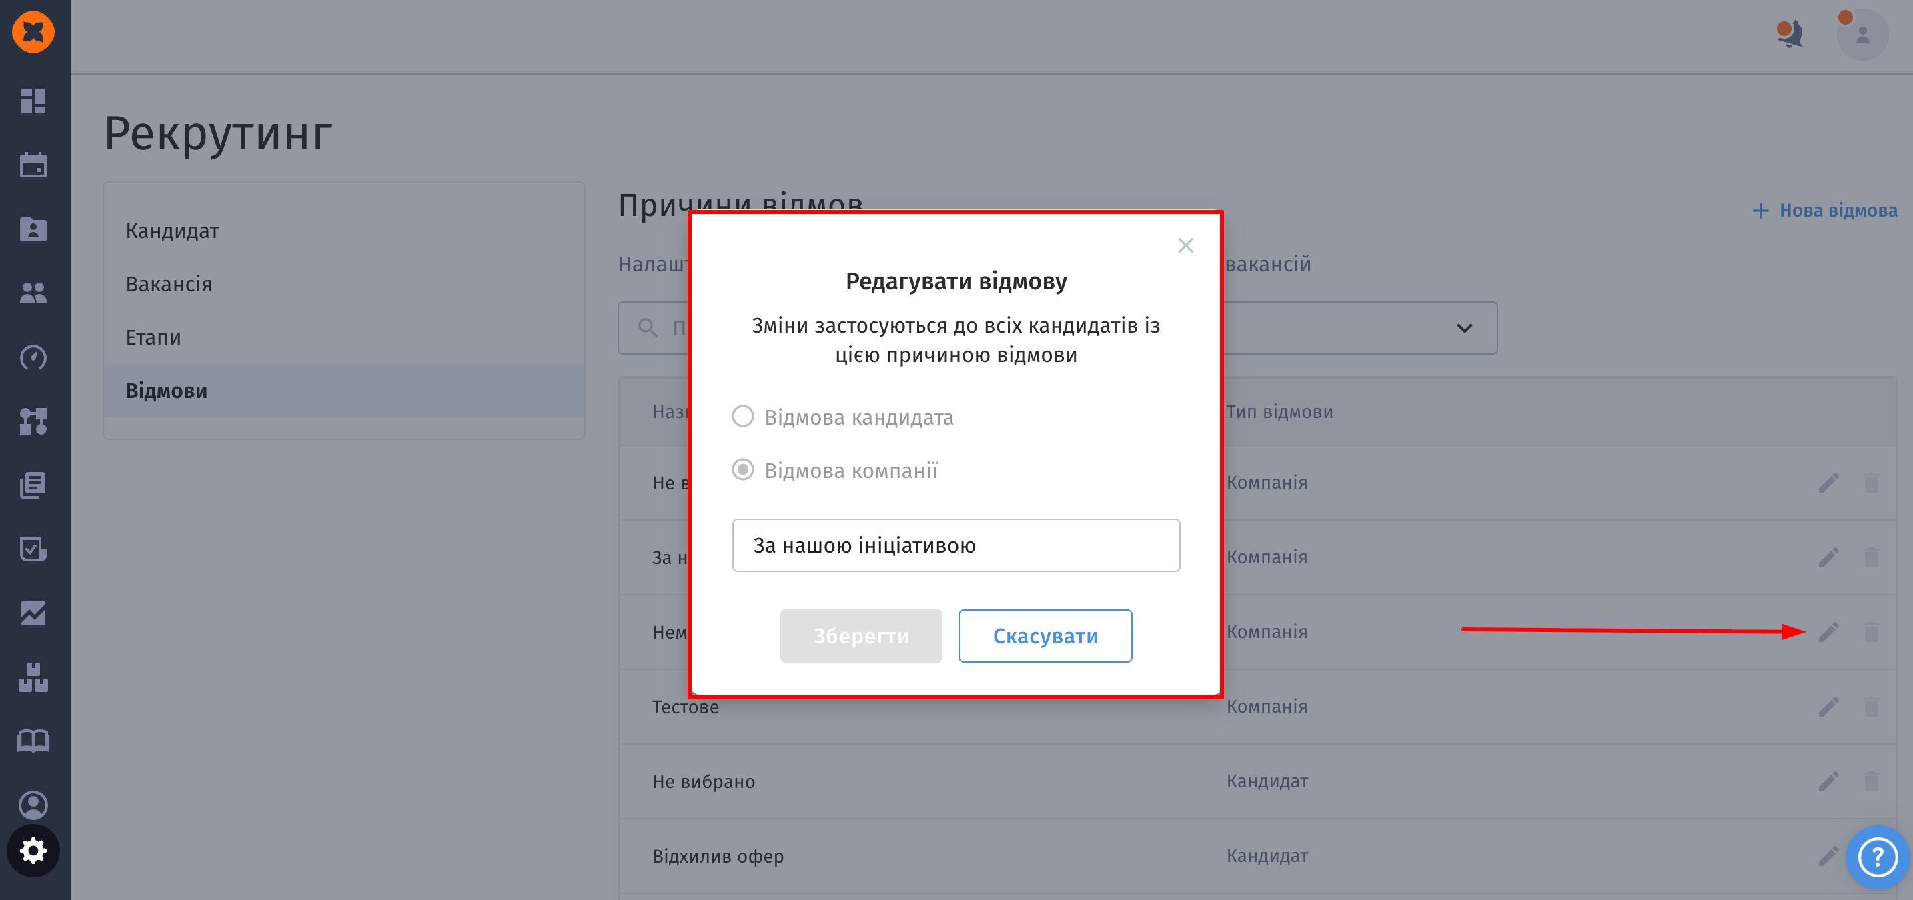Click the dashboard tiles icon in sidebar
The width and height of the screenshot is (1913, 900).
tap(33, 101)
